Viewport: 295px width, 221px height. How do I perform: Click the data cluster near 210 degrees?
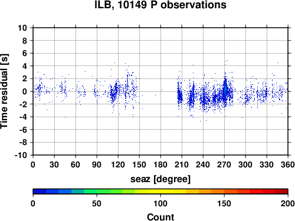pos(179,96)
